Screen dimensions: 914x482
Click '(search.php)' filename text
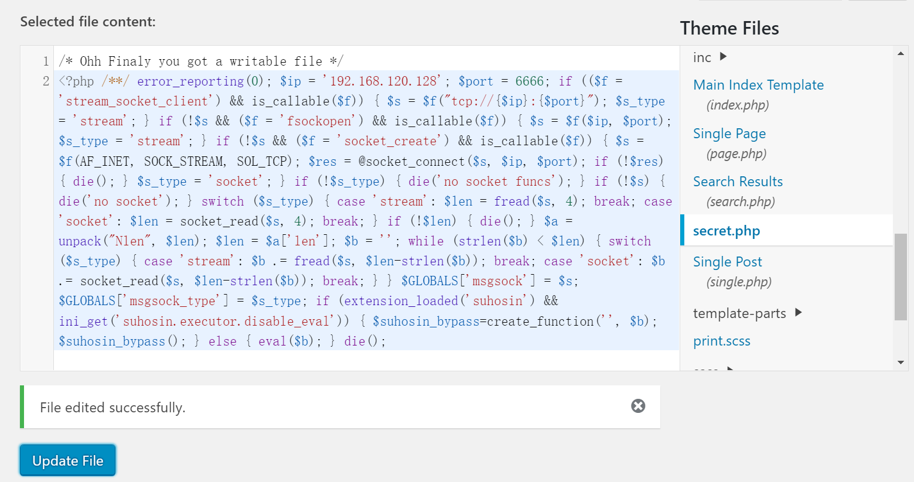[x=741, y=202]
